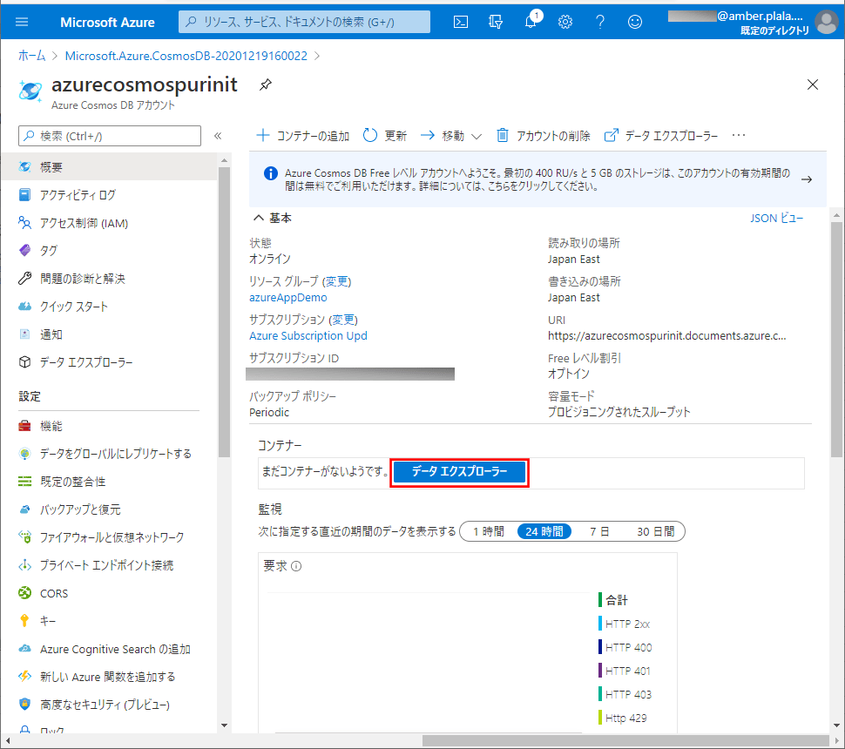This screenshot has height=749, width=845.
Task: Select the 1 時間 time range
Action: (x=488, y=532)
